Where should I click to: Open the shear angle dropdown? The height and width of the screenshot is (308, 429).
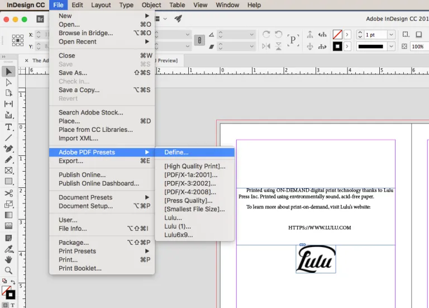[251, 46]
